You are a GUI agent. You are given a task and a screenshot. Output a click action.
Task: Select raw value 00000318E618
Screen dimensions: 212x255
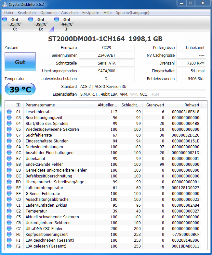coord(186,112)
